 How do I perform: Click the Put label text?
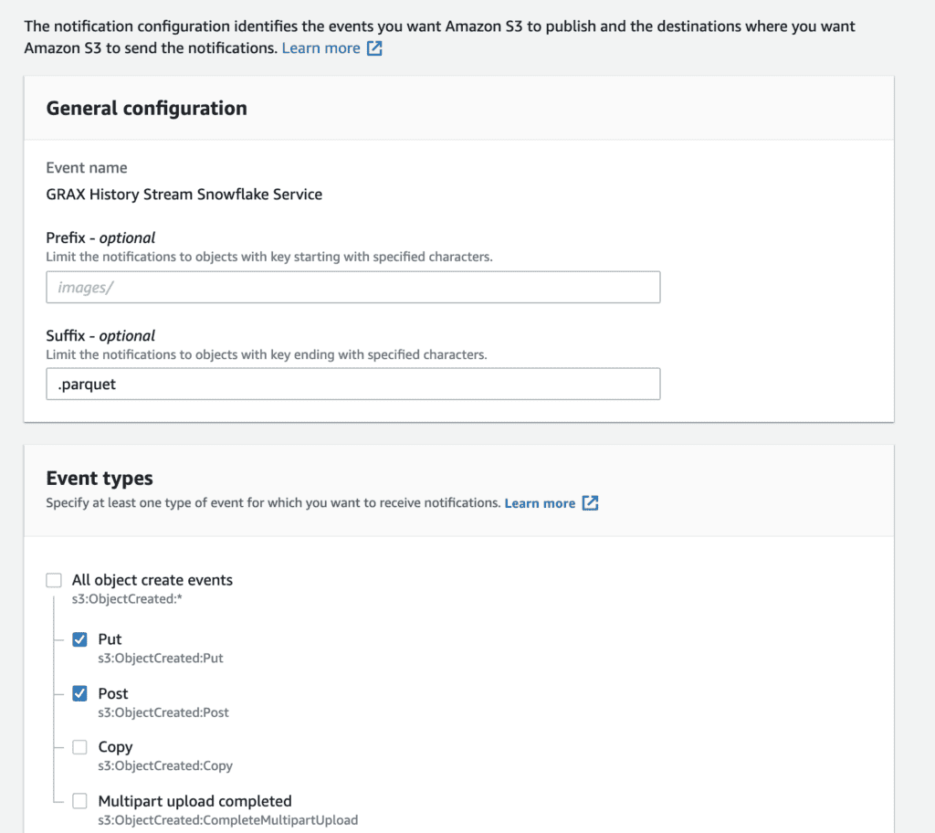[110, 639]
